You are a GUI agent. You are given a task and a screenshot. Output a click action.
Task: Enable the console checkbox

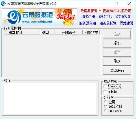tap(105, 86)
